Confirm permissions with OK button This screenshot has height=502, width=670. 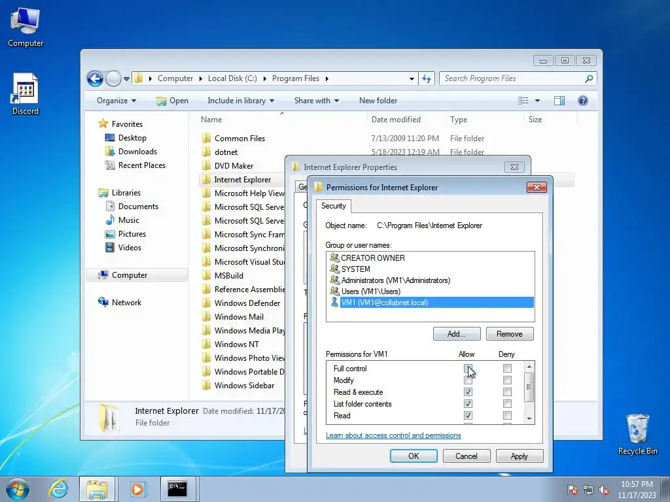pyautogui.click(x=414, y=456)
